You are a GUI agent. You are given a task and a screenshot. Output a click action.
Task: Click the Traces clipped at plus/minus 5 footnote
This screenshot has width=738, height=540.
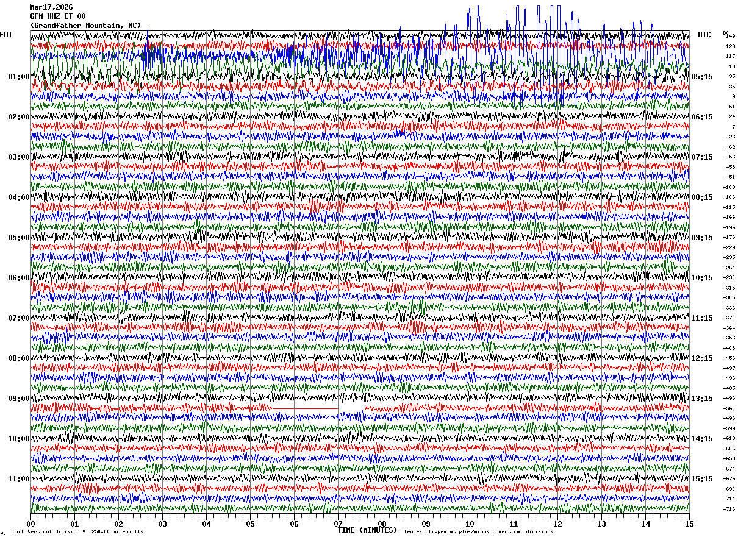[x=478, y=532]
